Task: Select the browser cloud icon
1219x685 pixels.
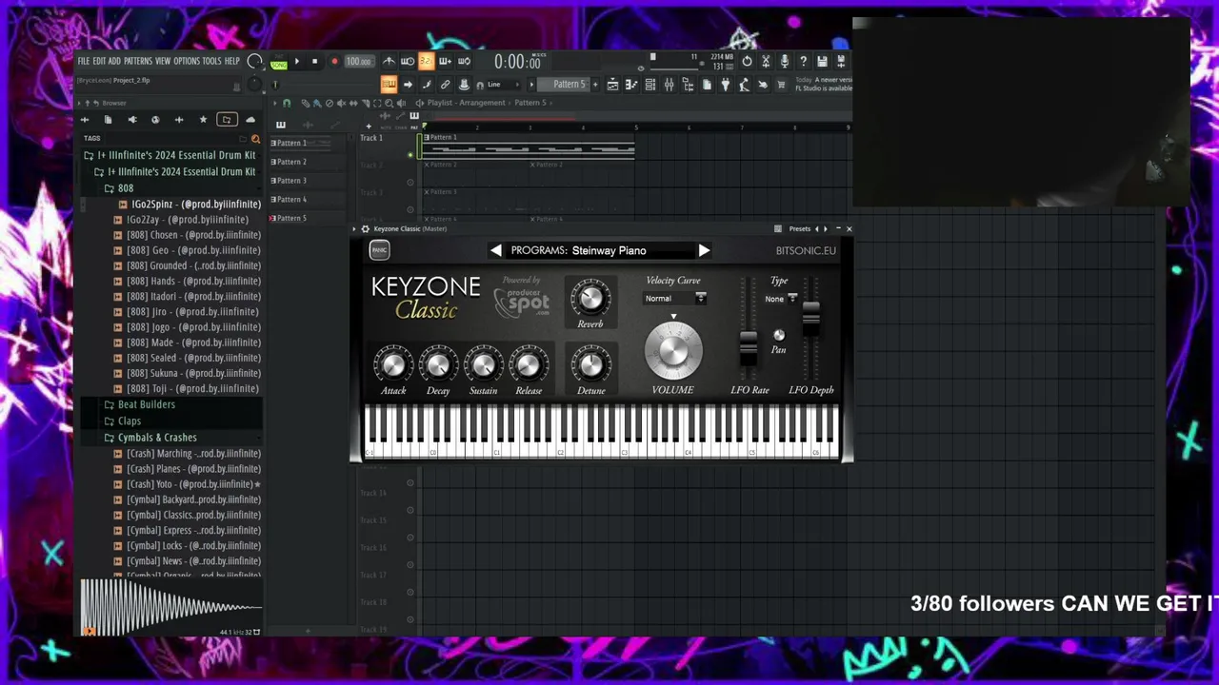Action: [x=250, y=119]
